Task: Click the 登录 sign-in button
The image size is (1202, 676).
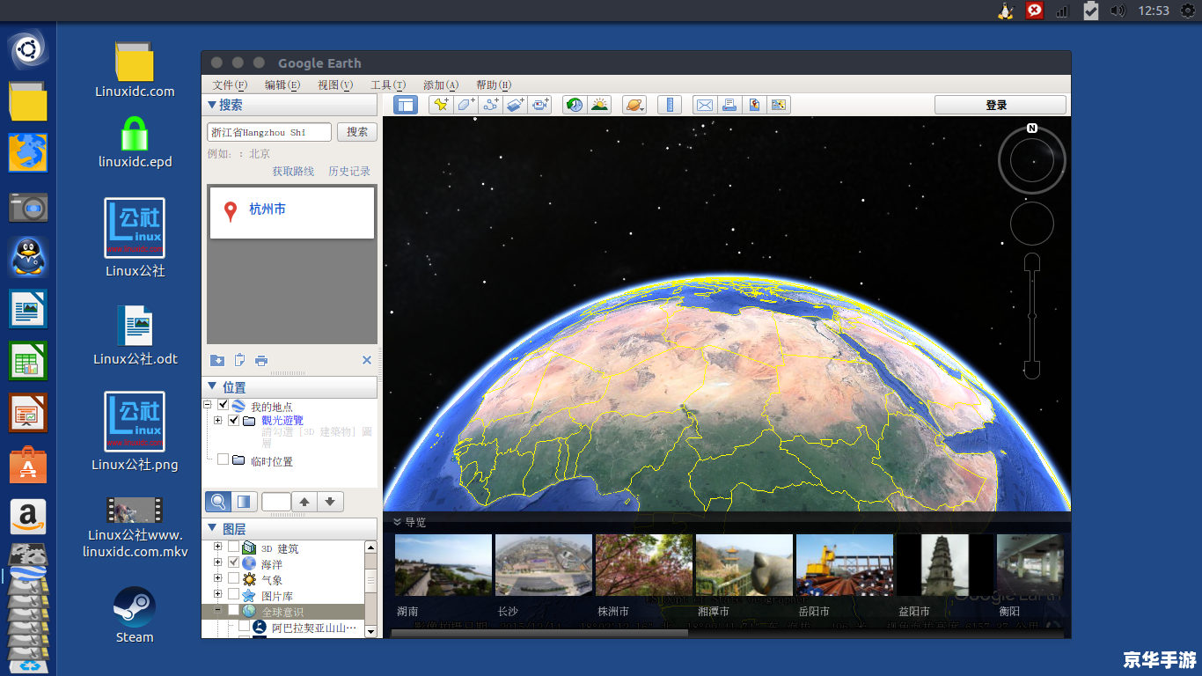Action: pos(1000,105)
